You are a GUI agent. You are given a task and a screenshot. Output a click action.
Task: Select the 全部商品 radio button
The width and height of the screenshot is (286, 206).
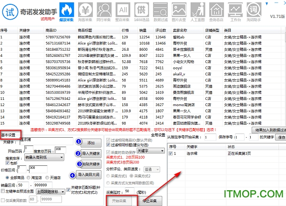tap(7, 177)
